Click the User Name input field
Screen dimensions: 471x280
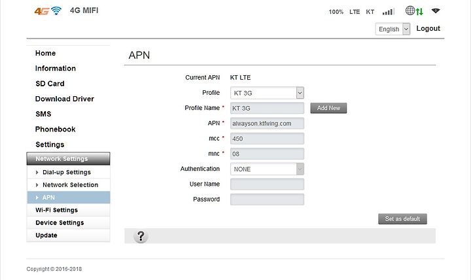click(267, 184)
